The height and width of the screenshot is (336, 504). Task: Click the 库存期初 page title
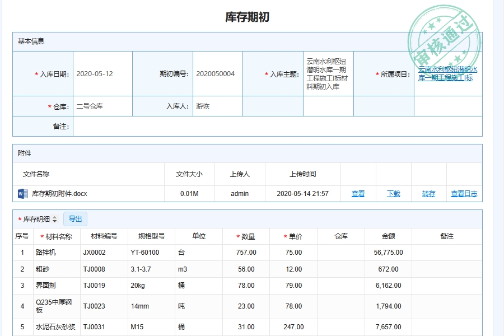click(247, 17)
